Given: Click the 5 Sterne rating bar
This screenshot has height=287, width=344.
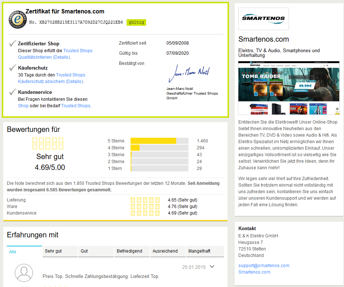Looking at the screenshot, I should pyautogui.click(x=159, y=141).
